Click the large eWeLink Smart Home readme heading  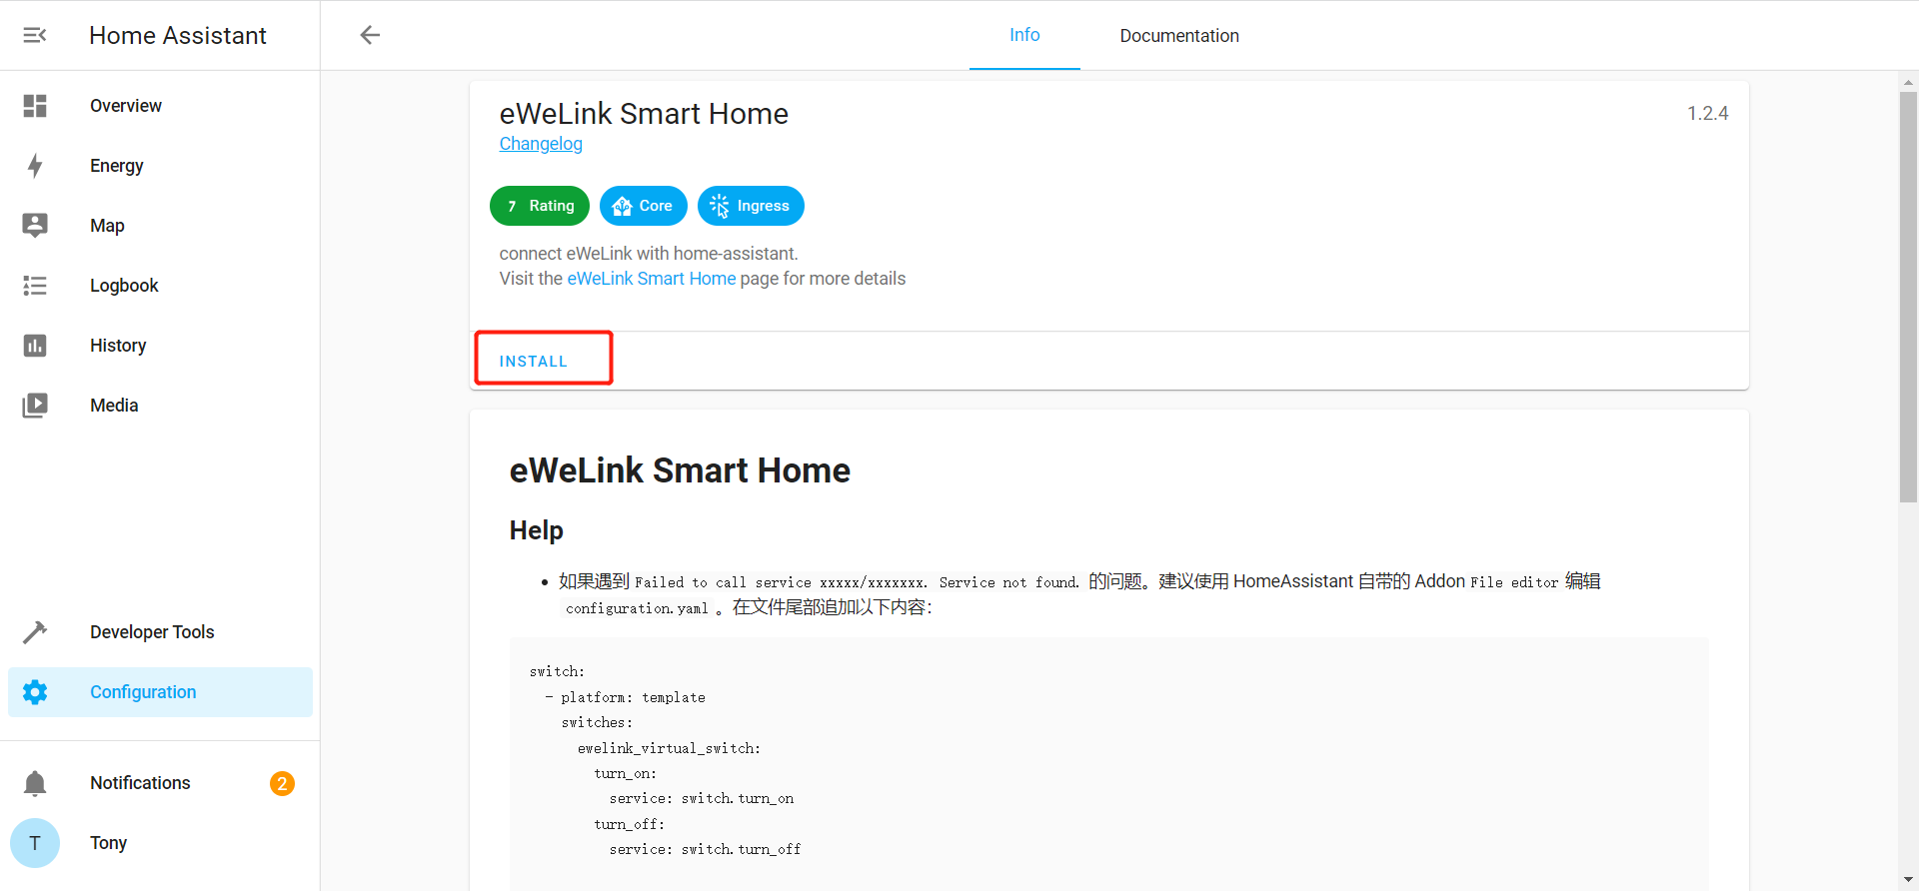pyautogui.click(x=680, y=470)
